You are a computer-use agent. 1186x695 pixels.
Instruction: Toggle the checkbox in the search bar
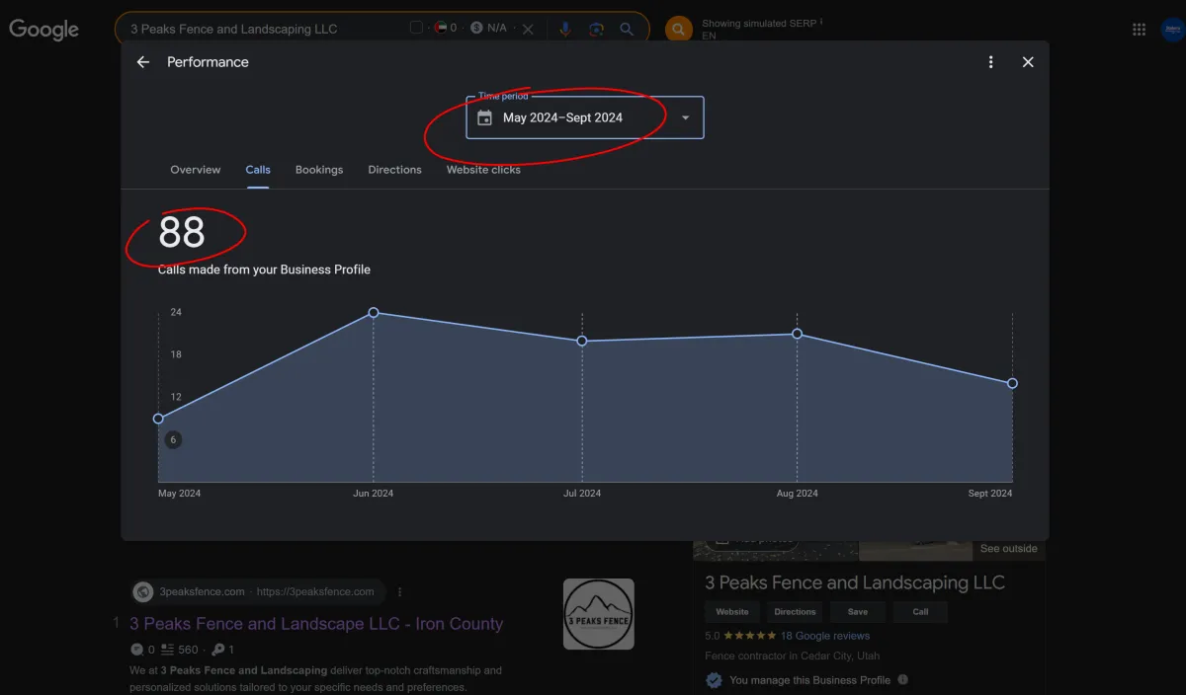pos(417,28)
